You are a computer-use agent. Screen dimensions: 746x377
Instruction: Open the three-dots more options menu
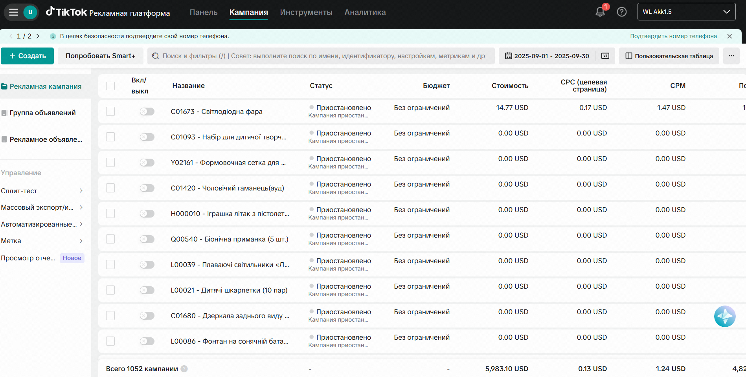click(x=731, y=56)
